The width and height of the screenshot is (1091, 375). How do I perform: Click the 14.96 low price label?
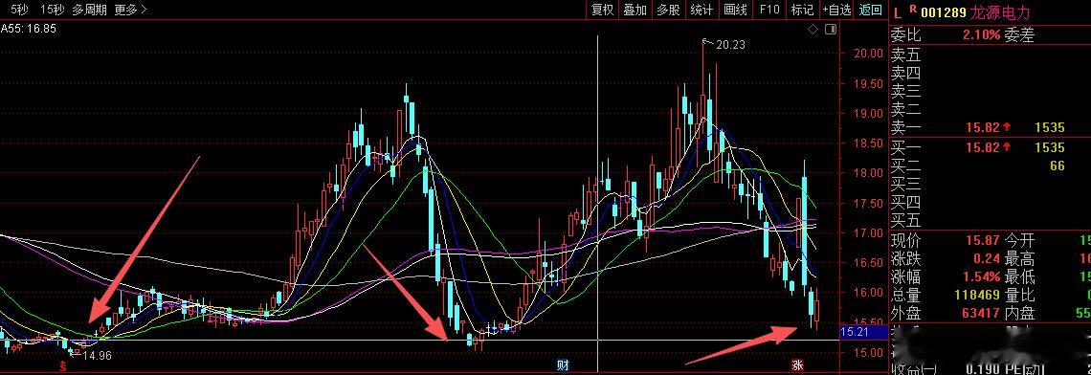(97, 356)
